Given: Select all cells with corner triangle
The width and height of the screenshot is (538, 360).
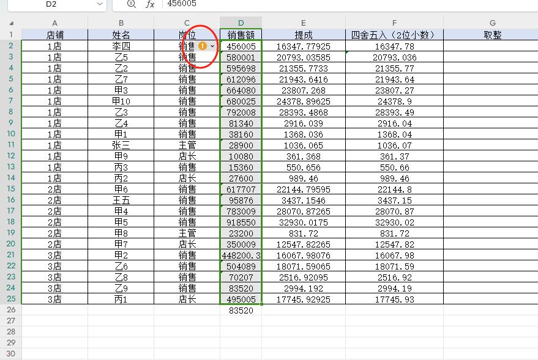Looking at the screenshot, I should click(x=11, y=23).
